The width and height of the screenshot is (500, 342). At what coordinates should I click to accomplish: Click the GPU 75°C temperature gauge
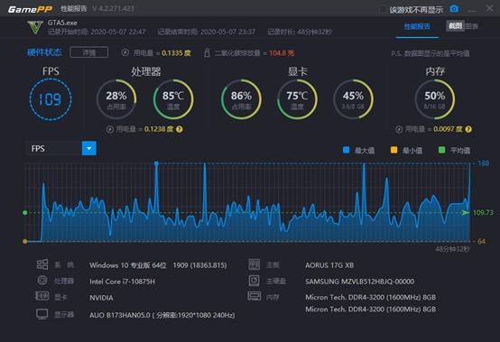pos(297,99)
